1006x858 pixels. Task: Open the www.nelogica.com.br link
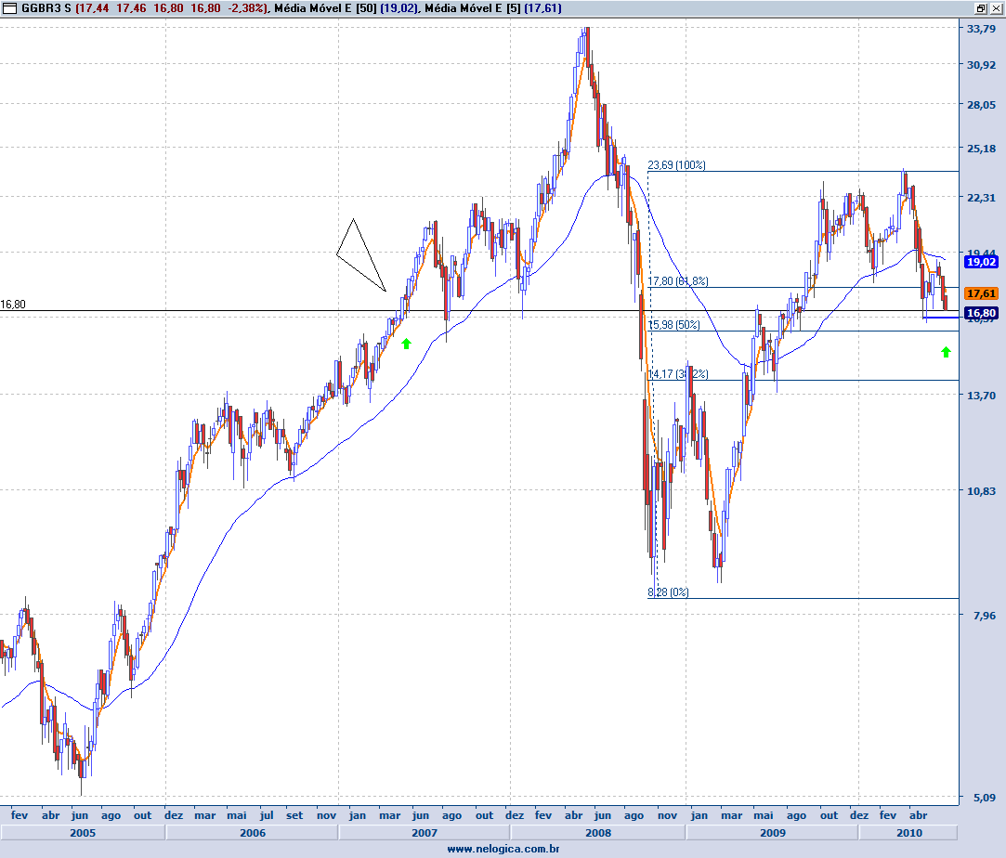pos(503,849)
